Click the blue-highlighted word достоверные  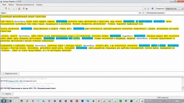[62, 38]
